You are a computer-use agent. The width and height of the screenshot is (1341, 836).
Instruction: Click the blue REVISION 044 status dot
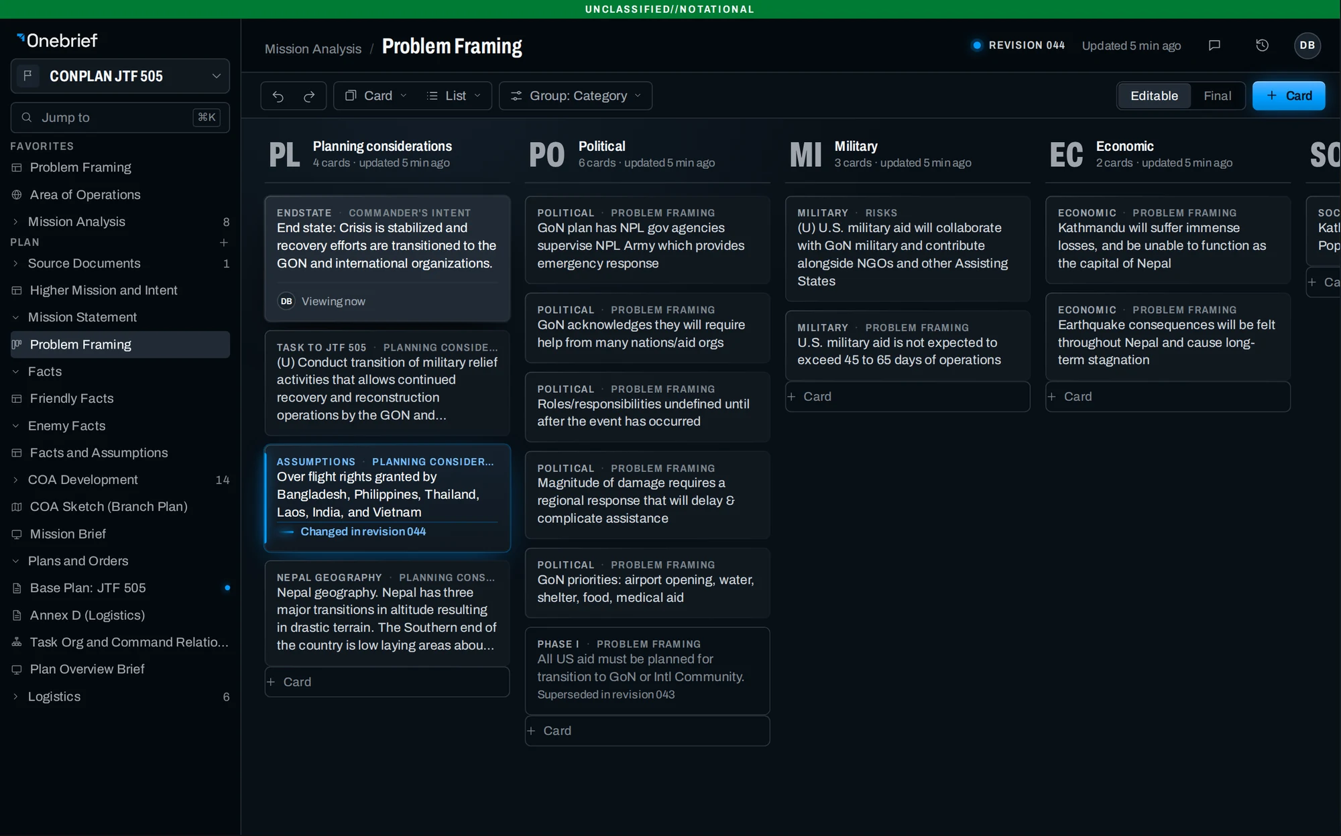977,46
